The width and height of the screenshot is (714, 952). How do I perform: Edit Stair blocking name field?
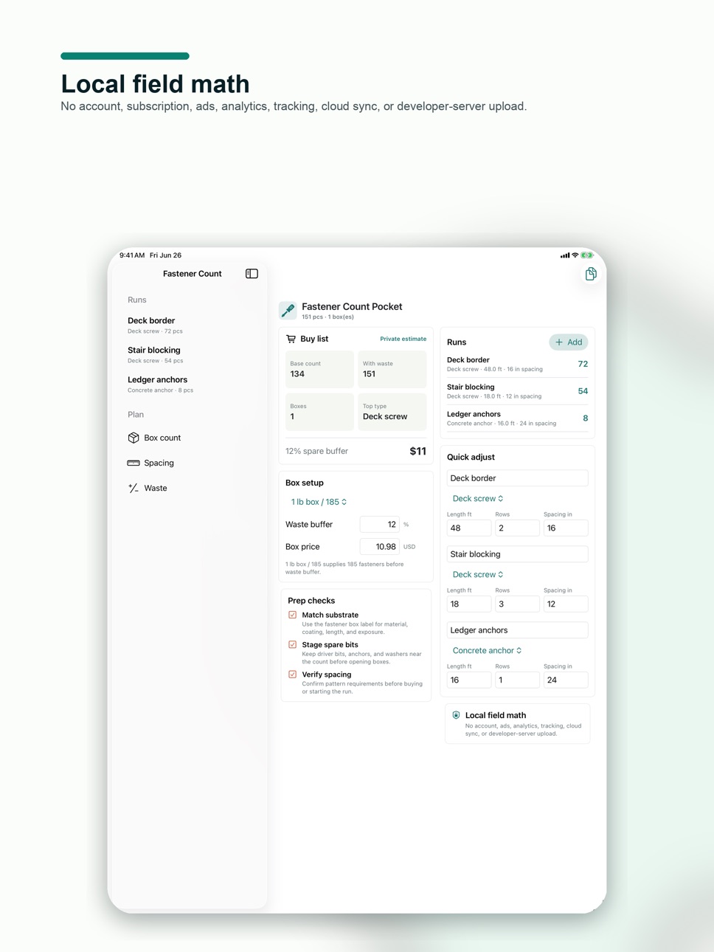517,554
